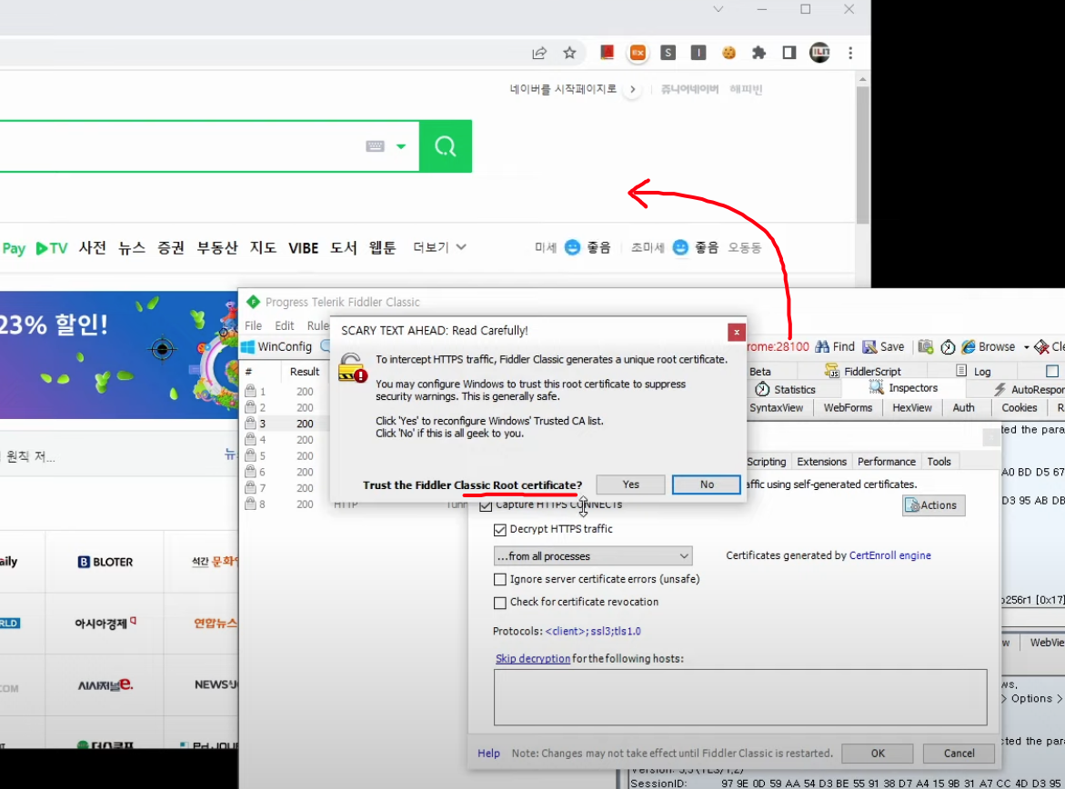Click the timer stopwatch icon in Fiddler

pos(948,347)
